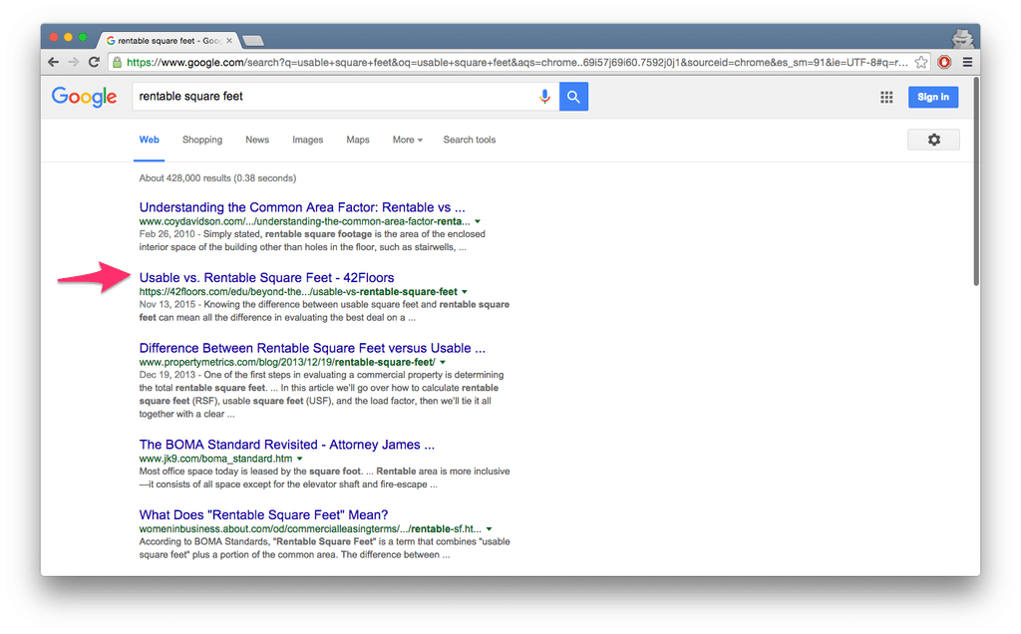Viewport: 1021px width, 634px height.
Task: Close the rentable square feet tab
Action: [x=228, y=40]
